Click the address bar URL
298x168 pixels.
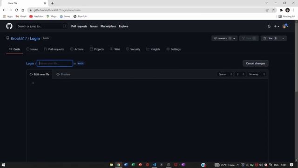pyautogui.click(x=57, y=10)
